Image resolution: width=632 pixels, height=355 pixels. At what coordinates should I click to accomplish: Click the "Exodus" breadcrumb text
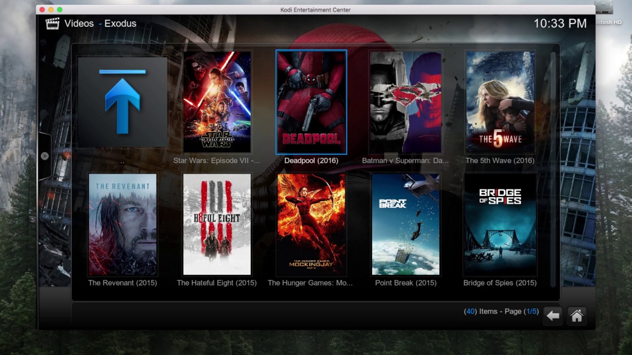(x=120, y=23)
